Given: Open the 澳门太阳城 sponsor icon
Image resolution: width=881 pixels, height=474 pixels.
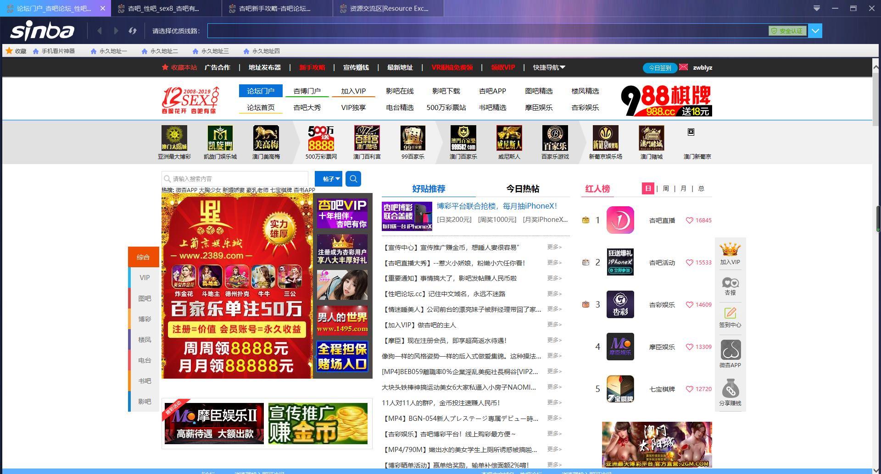Looking at the screenshot, I should coord(174,138).
